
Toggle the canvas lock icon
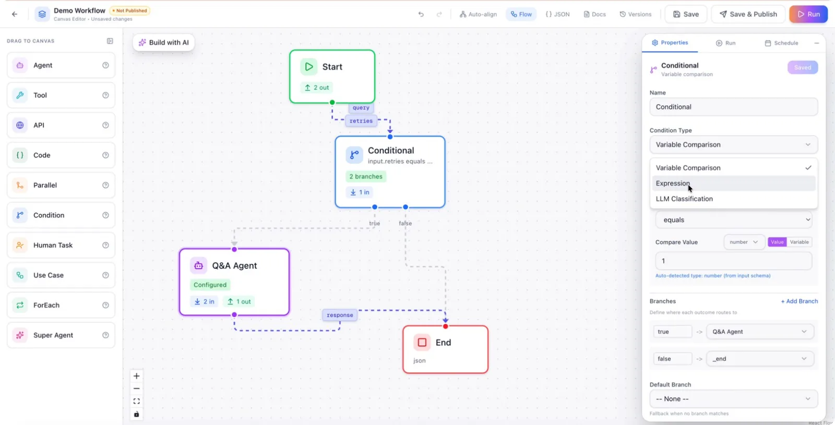click(x=137, y=414)
